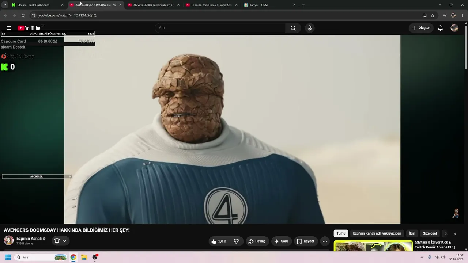The image size is (468, 263).
Task: Go to the YouTube home logo
Action: click(x=29, y=28)
